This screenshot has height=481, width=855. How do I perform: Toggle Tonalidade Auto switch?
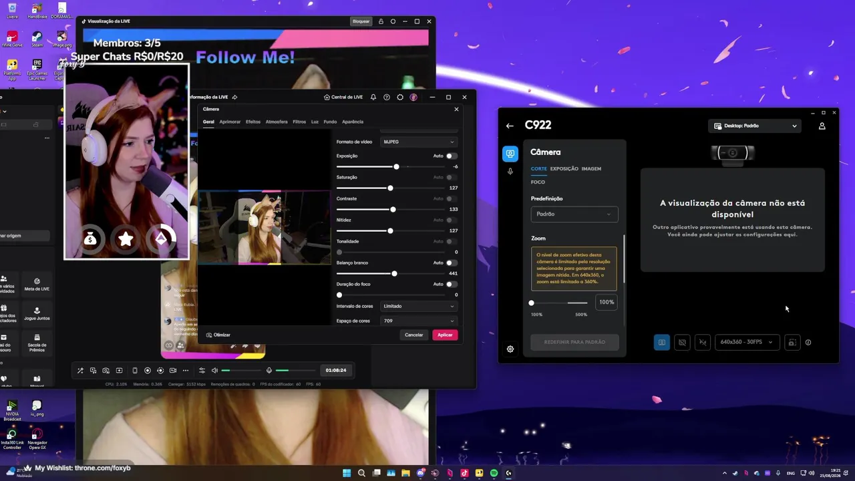point(452,241)
